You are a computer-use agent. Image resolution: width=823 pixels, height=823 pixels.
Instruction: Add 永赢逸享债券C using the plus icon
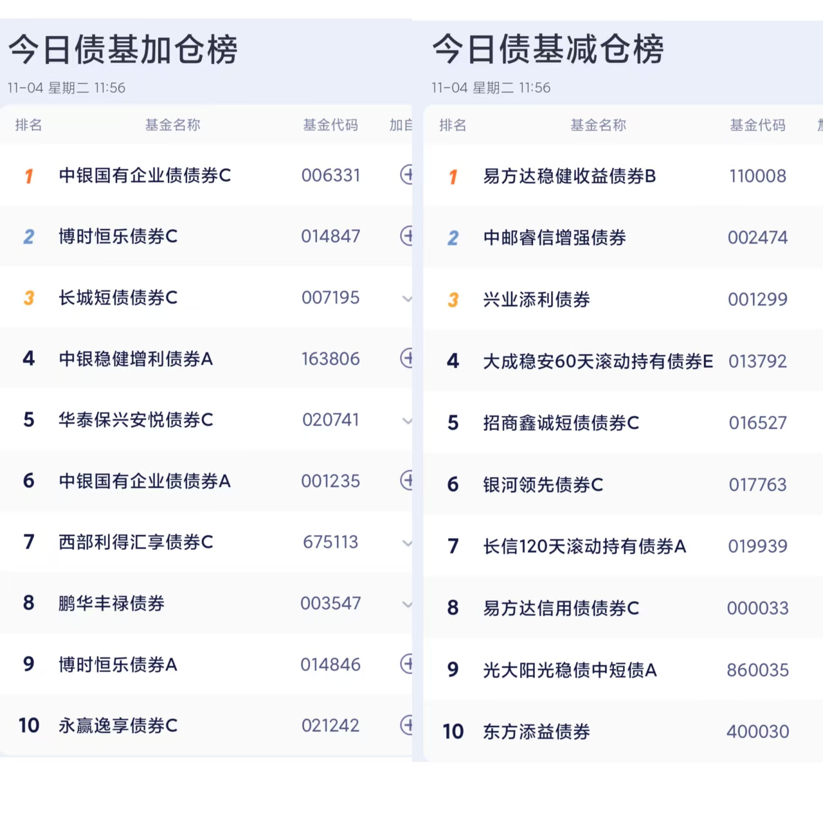[x=406, y=725]
